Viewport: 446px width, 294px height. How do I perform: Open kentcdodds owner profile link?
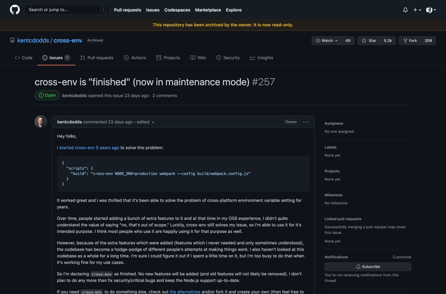[33, 40]
